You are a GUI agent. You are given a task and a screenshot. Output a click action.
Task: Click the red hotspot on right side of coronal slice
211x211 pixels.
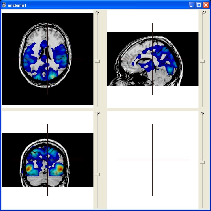[60, 169]
